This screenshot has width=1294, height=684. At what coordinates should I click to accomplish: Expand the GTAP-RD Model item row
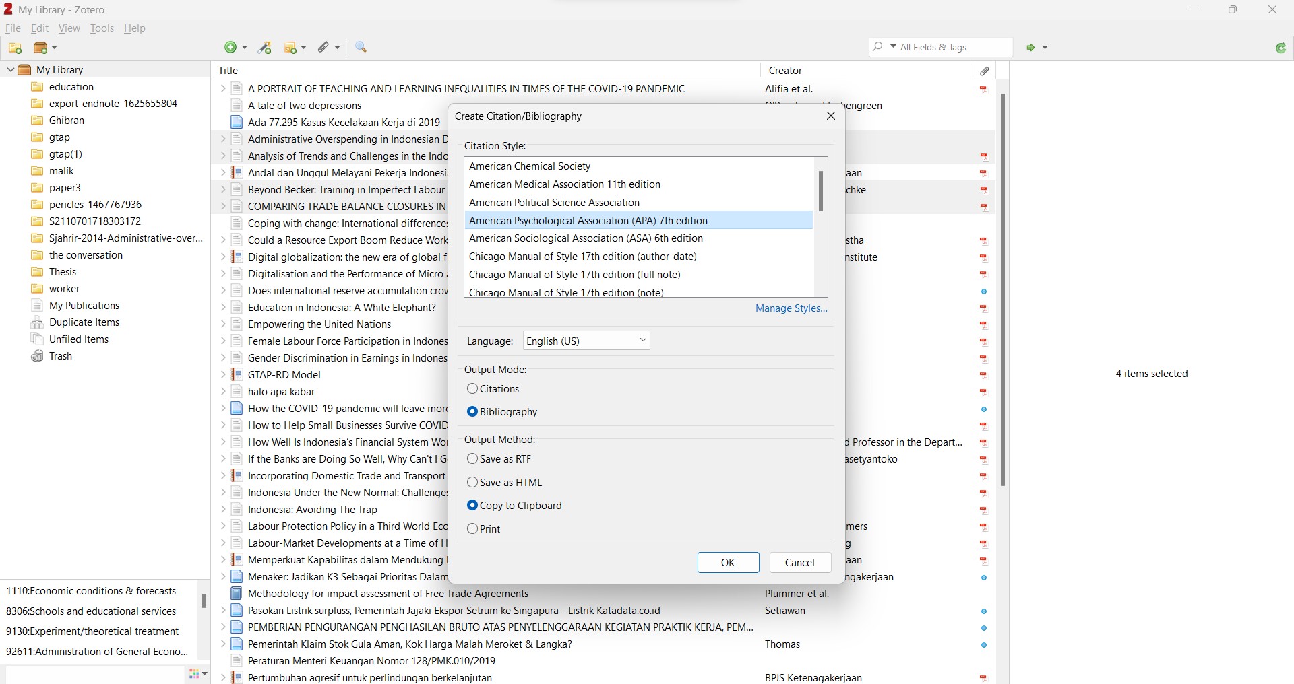[222, 375]
